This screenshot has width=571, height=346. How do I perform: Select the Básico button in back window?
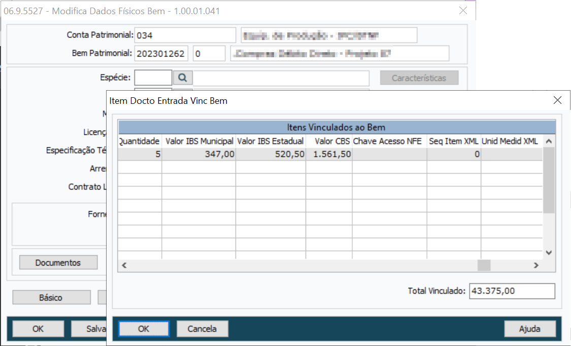[x=51, y=297]
